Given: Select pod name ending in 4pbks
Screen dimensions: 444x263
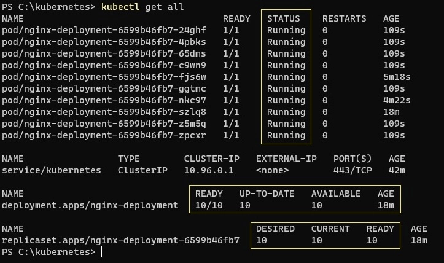Looking at the screenshot, I should tap(104, 42).
